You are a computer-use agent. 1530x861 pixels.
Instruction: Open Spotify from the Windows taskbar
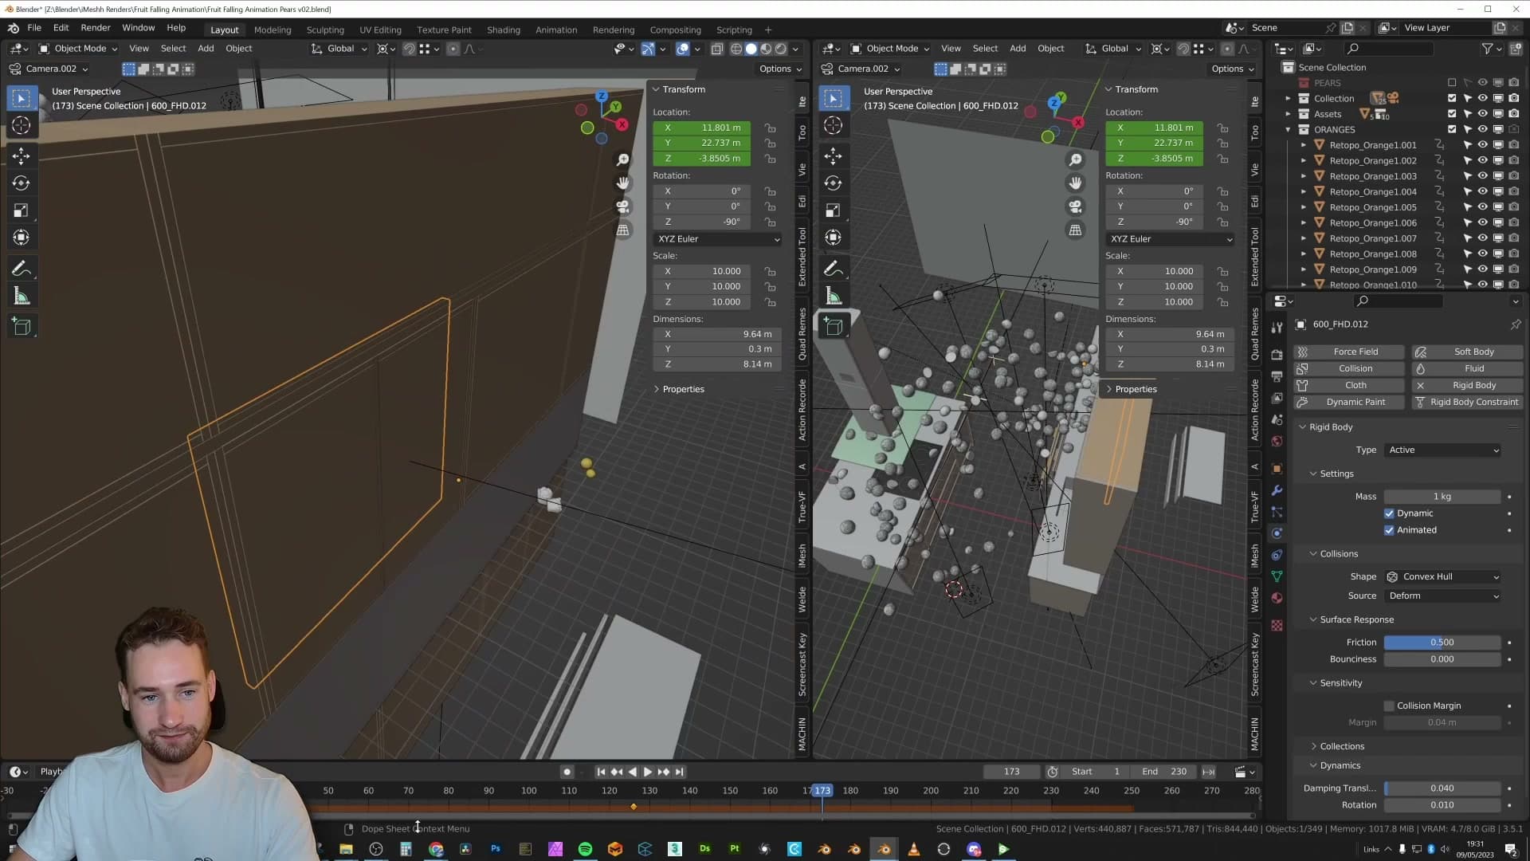(585, 849)
